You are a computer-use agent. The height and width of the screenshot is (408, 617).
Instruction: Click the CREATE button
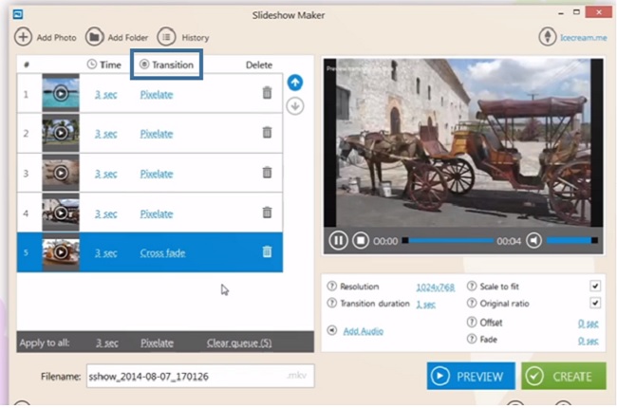point(564,376)
